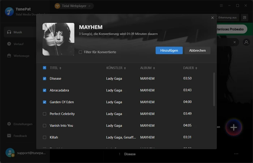253x163 pixels.
Task: Open Verlauf history clock icon
Action: (9, 44)
